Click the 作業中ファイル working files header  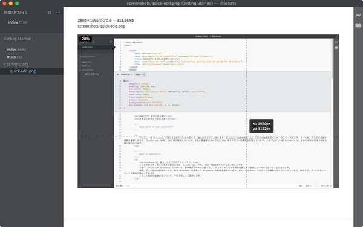point(16,13)
